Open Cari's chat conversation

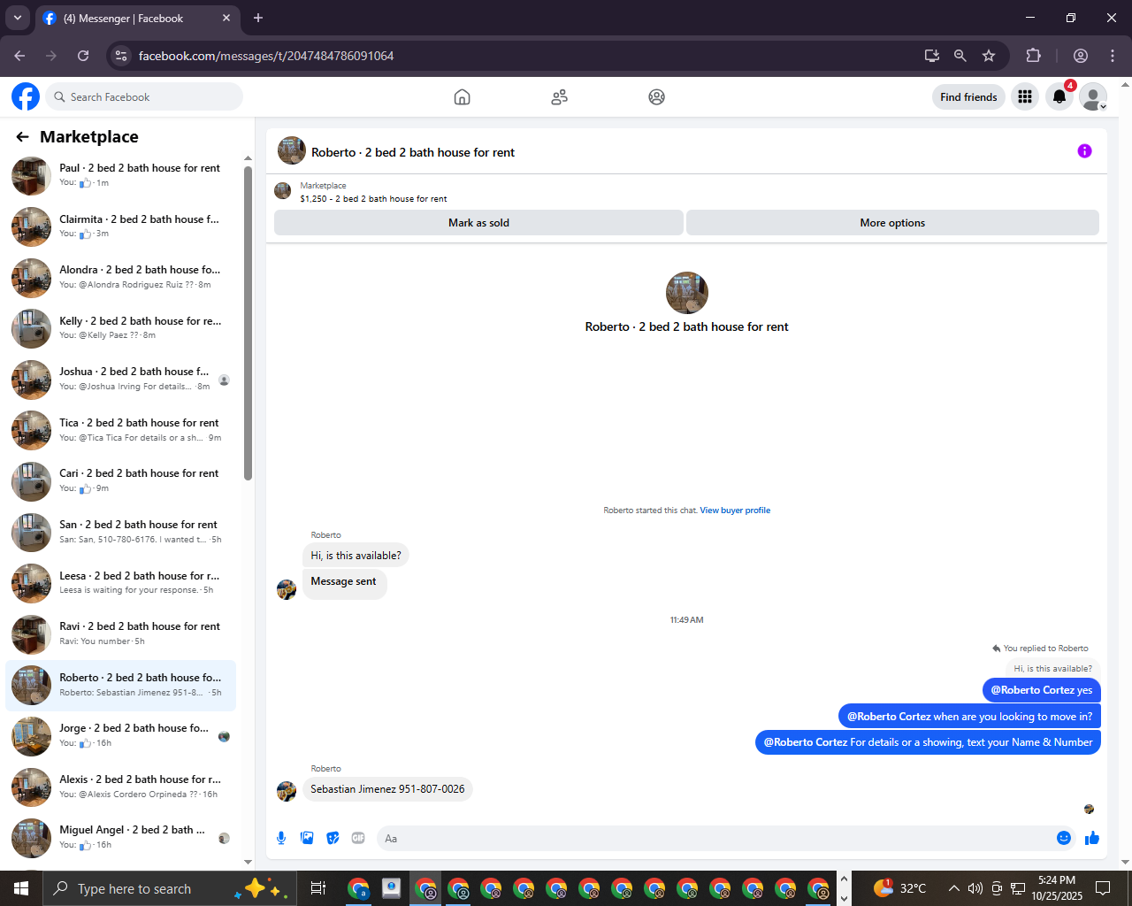120,481
